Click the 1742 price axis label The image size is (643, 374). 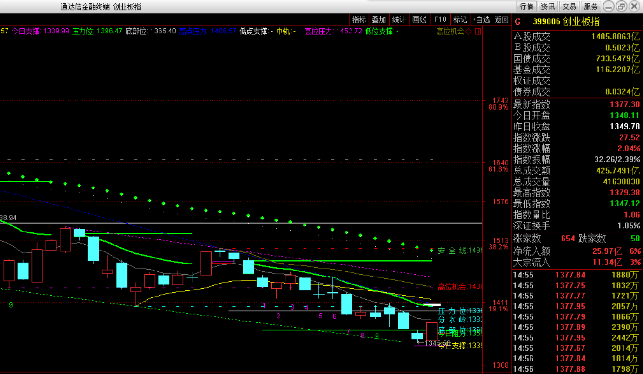tap(500, 101)
